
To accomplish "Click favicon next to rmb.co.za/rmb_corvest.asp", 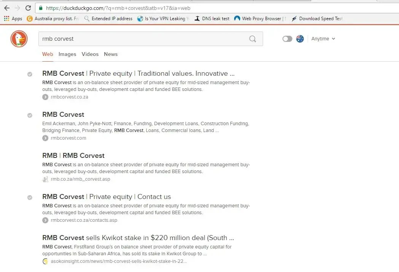I will [x=45, y=179].
